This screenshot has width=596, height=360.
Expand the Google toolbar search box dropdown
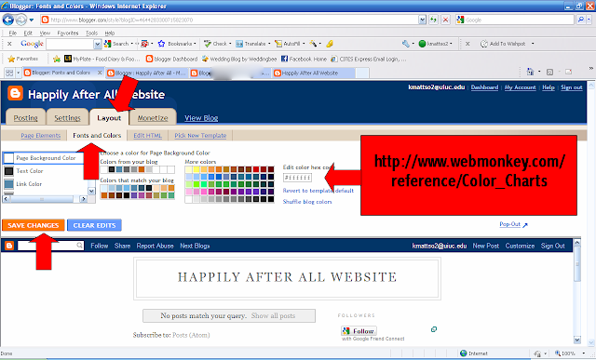click(98, 44)
